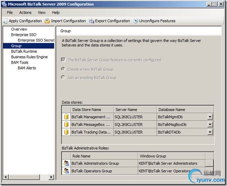The width and height of the screenshot is (227, 186).
Task: Toggle the BizTalk Server Group feature configured checkbox
Action: pos(63,60)
